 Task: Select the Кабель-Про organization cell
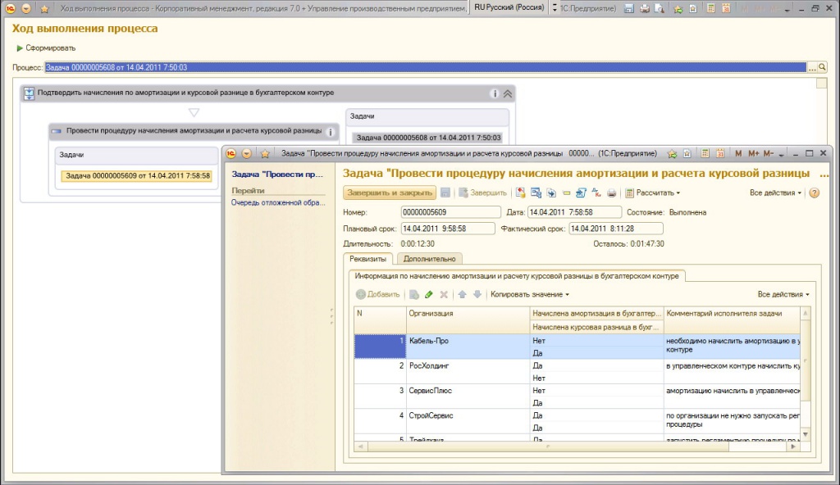468,347
